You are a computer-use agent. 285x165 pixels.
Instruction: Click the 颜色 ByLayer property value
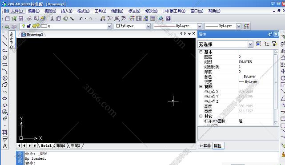point(250,76)
